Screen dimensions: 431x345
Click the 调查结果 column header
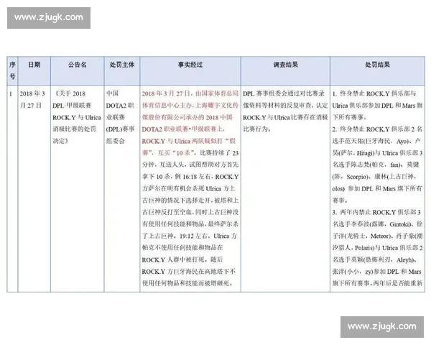coord(285,70)
